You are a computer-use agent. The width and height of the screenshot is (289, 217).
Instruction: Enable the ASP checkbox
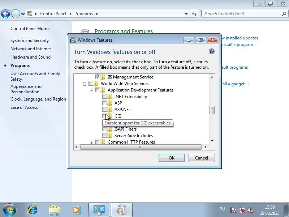104,103
